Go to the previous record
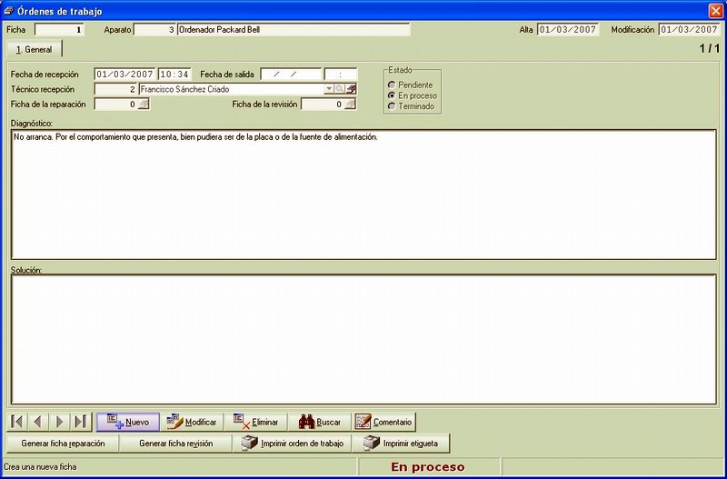Image resolution: width=727 pixels, height=479 pixels. coord(38,422)
